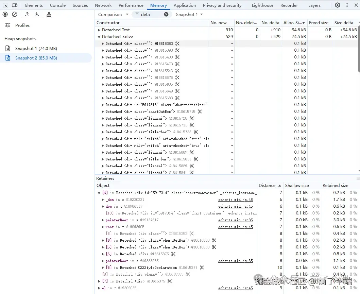Switch to the Console tab

(x=58, y=5)
